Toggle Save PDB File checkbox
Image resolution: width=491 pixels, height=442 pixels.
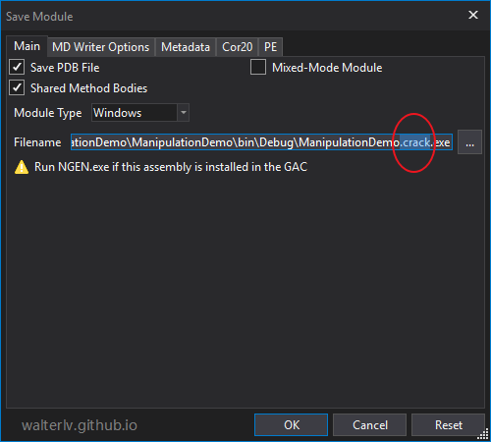coord(17,67)
